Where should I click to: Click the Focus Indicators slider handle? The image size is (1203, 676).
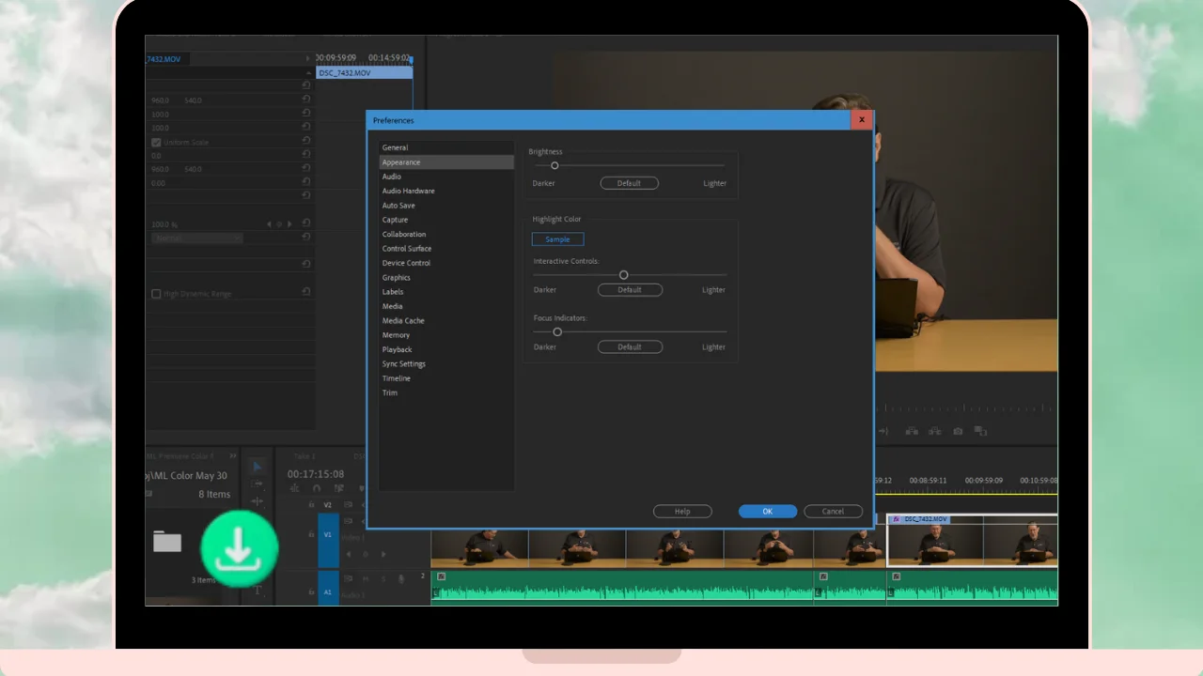point(557,331)
